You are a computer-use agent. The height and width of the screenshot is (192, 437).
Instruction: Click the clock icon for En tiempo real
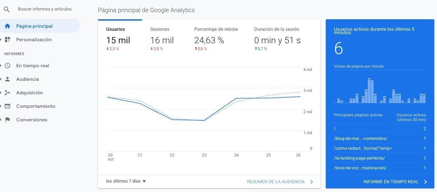pyautogui.click(x=7, y=66)
